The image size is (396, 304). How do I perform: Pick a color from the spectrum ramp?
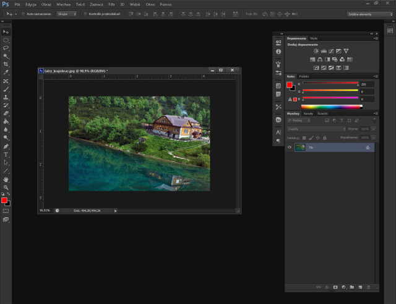pyautogui.click(x=332, y=107)
